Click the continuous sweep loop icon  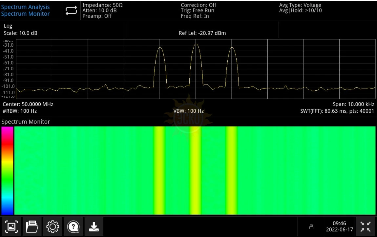tap(71, 11)
